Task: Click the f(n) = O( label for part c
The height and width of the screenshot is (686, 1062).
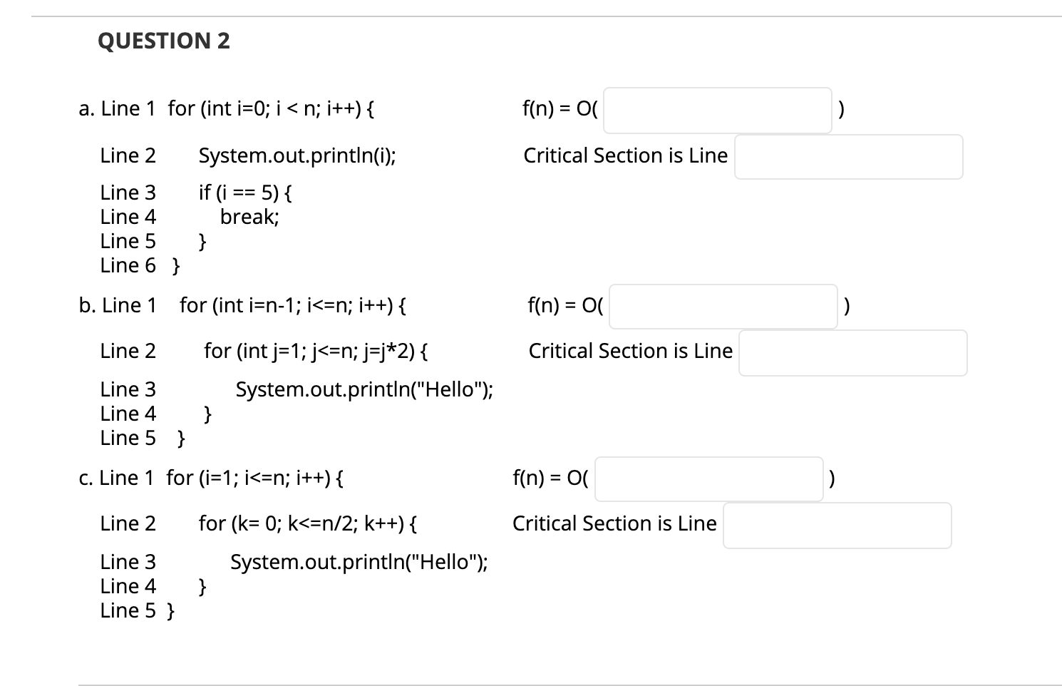Action: click(550, 478)
